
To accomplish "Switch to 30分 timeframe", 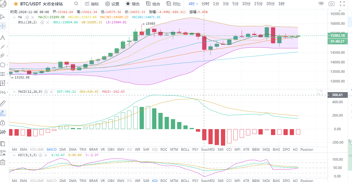I will pos(270,4).
